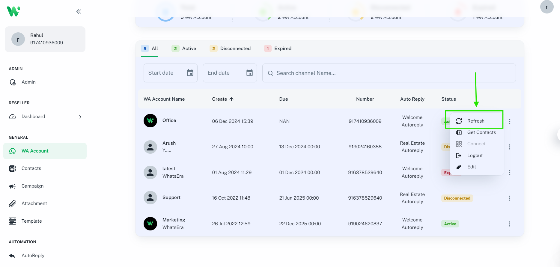560x267 pixels.
Task: Switch to the Expired tab
Action: click(x=278, y=49)
